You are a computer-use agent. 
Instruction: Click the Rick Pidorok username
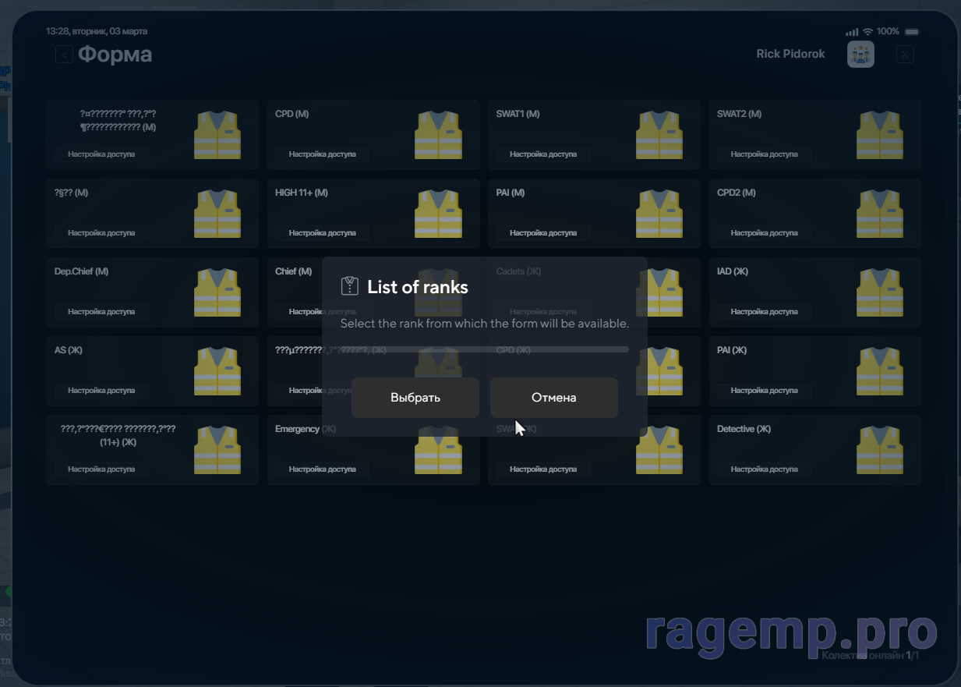point(790,55)
